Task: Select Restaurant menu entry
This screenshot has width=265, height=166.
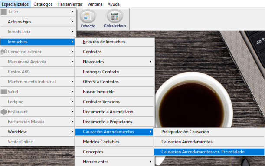Action: (38, 112)
